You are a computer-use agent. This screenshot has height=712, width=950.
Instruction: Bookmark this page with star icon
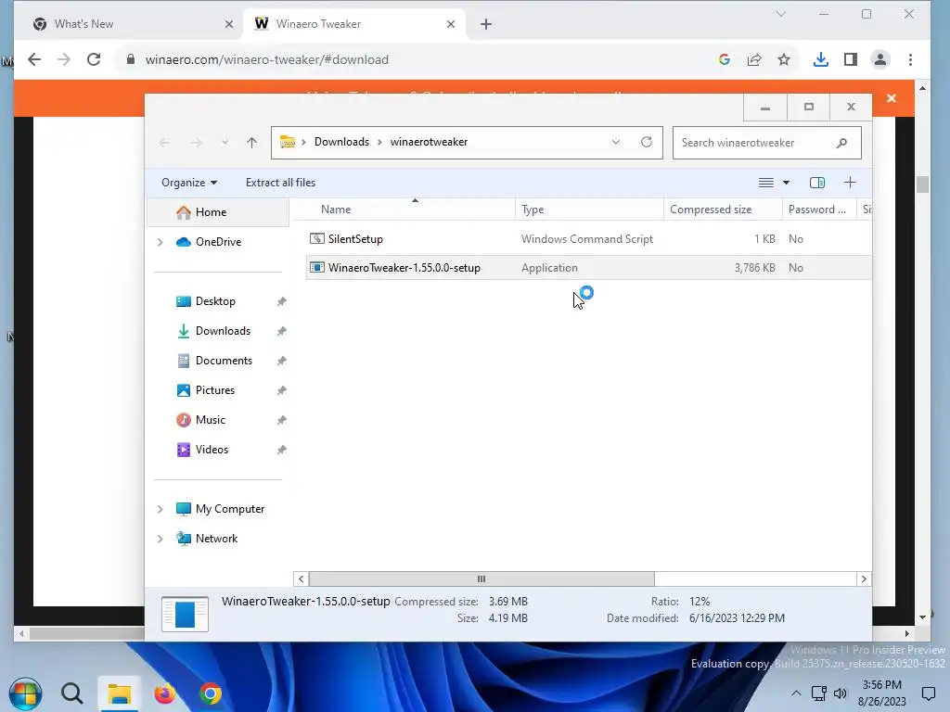784,59
